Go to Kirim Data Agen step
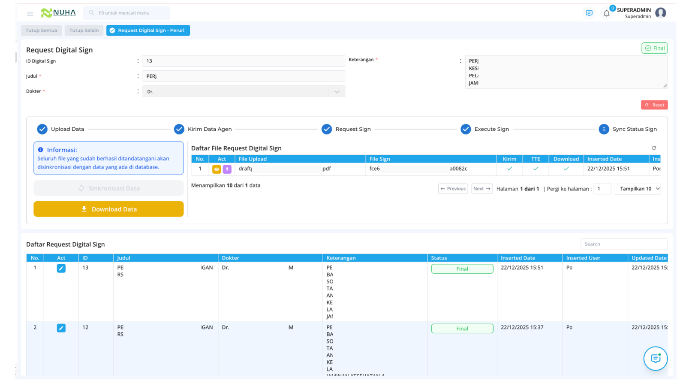 coord(203,129)
